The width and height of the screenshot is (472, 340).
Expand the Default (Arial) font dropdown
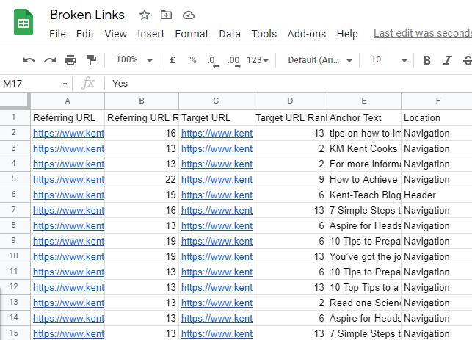click(x=320, y=60)
